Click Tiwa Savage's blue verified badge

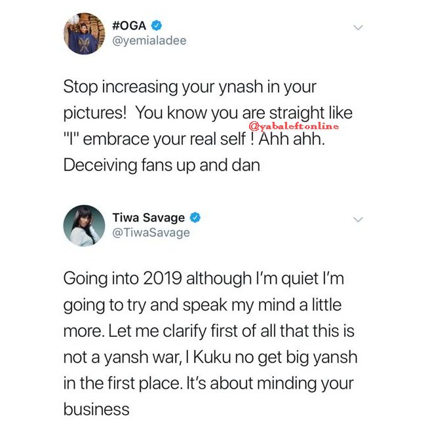pyautogui.click(x=195, y=218)
